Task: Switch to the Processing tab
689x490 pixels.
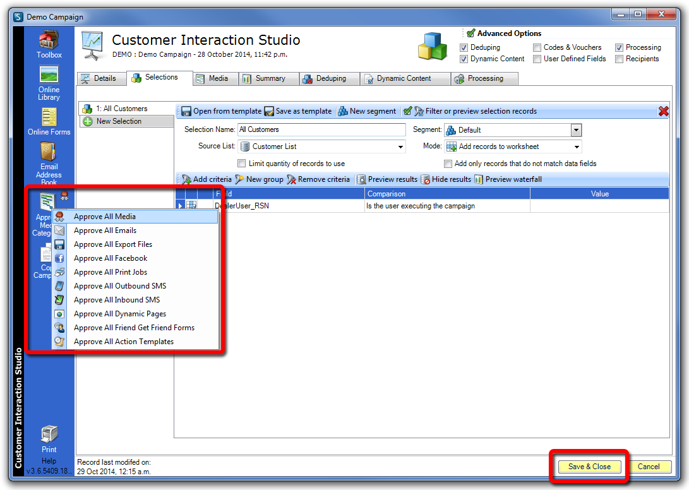Action: tap(484, 79)
